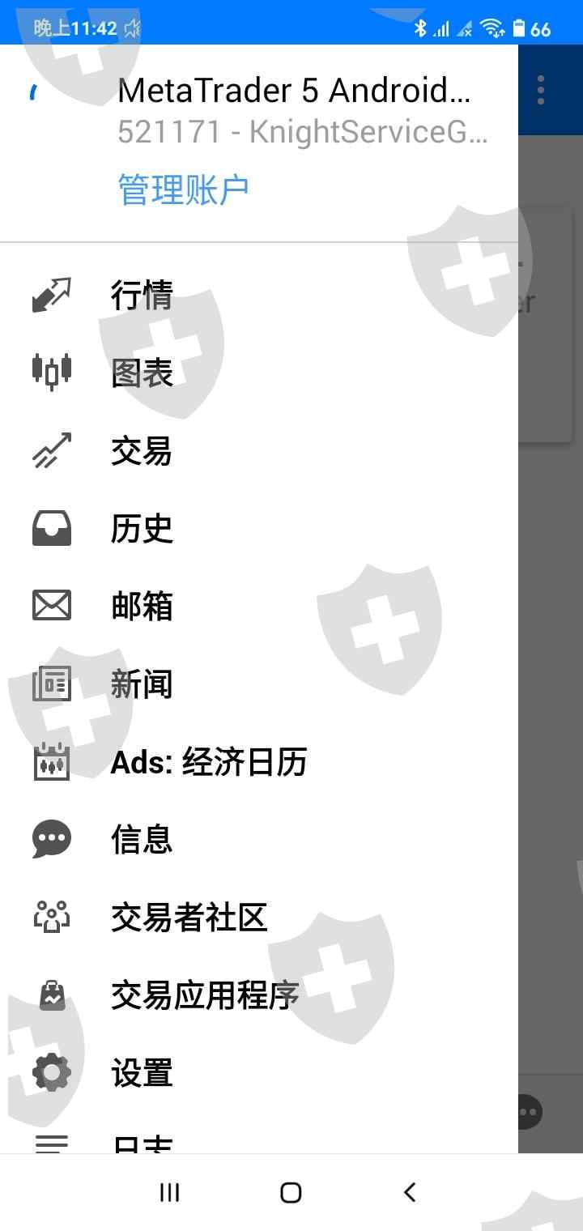Select 交易 menu entry
This screenshot has width=583, height=1231.
[259, 450]
